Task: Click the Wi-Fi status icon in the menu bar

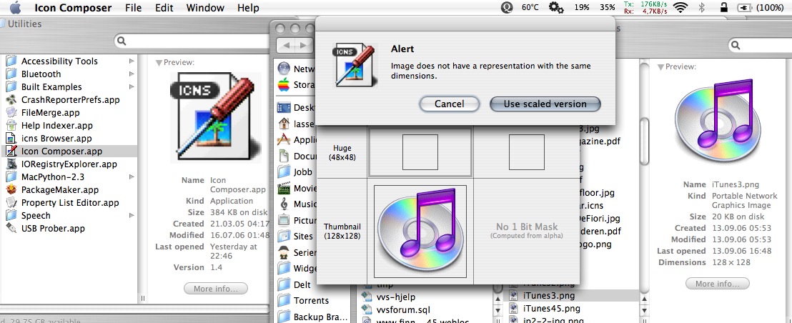Action: click(x=681, y=8)
